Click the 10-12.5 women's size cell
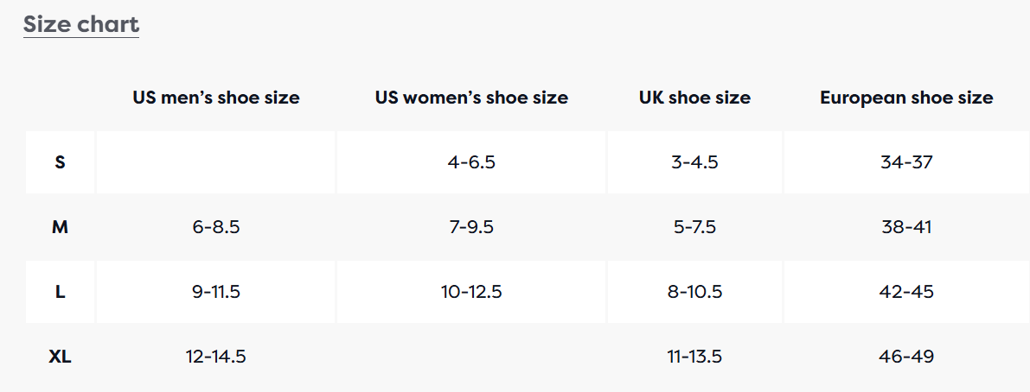The width and height of the screenshot is (1030, 392). coord(471,293)
